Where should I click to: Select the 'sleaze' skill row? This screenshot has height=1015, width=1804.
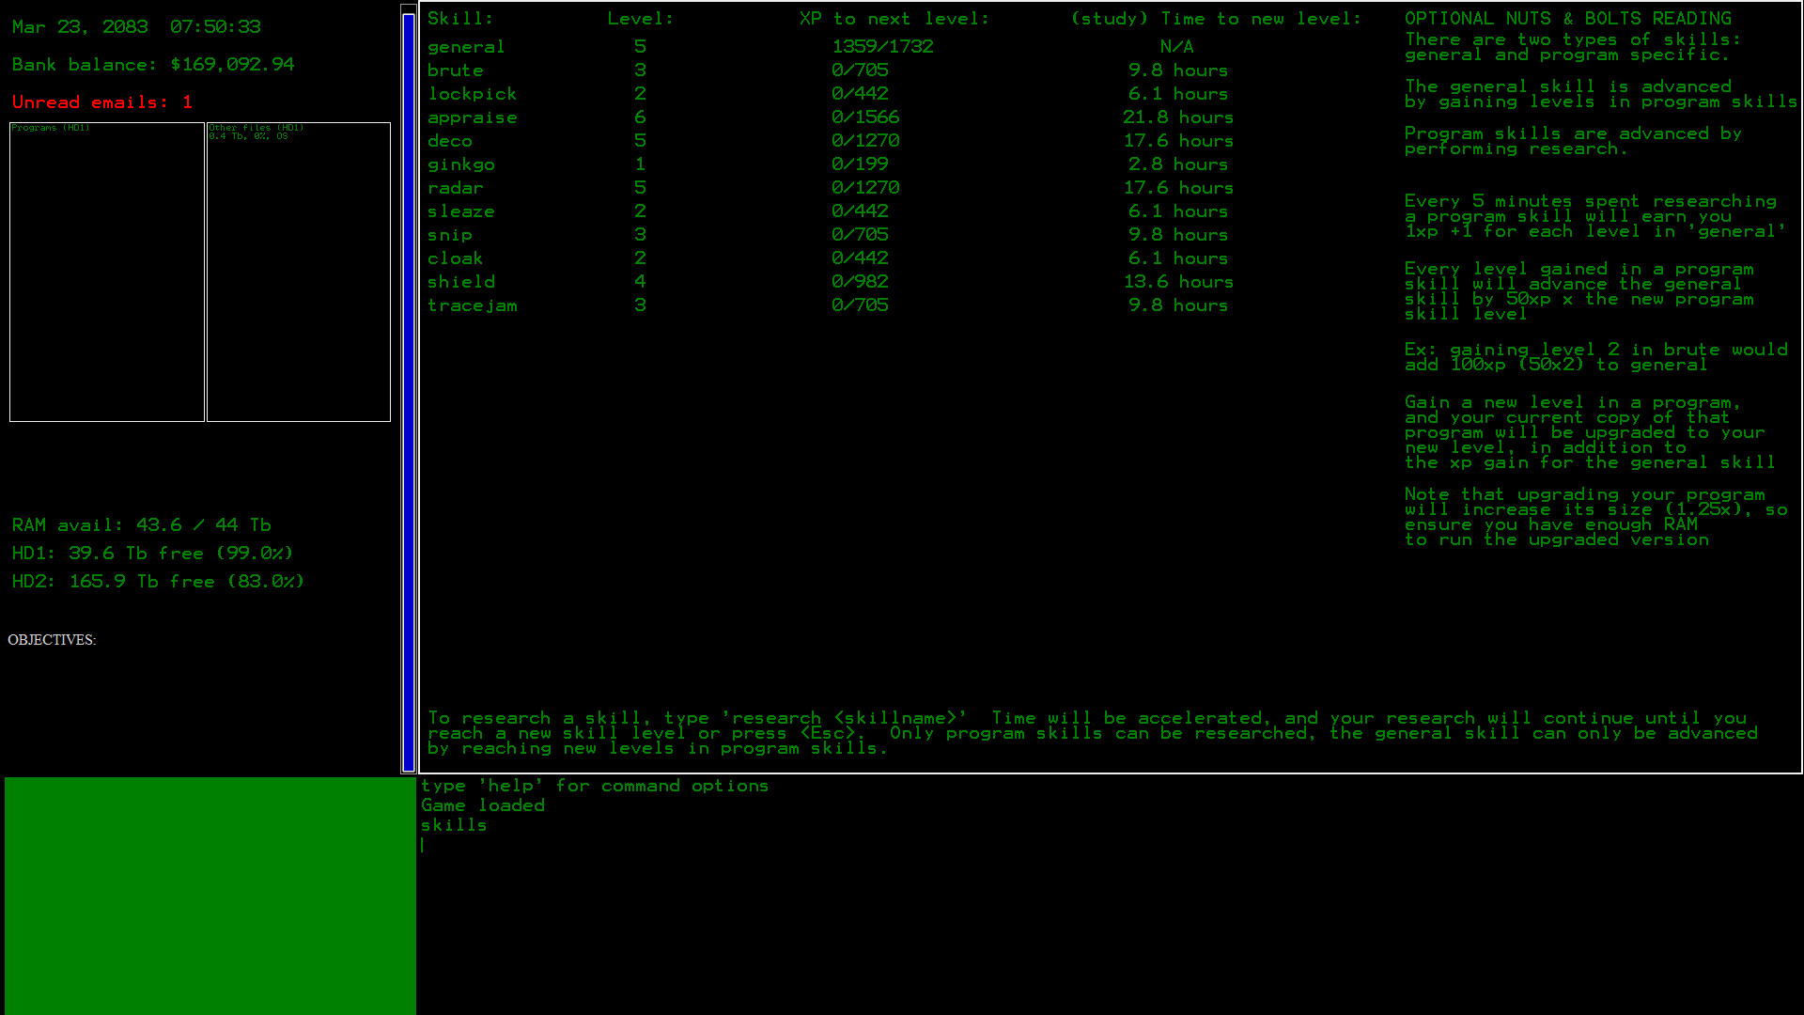461,211
